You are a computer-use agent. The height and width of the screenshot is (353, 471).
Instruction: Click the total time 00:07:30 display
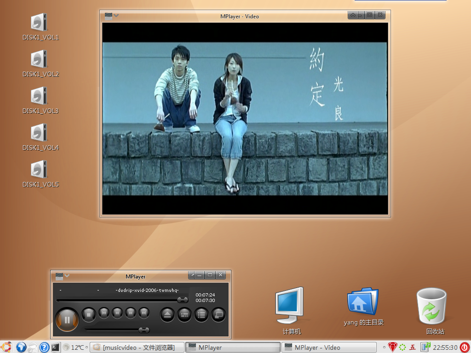point(205,300)
